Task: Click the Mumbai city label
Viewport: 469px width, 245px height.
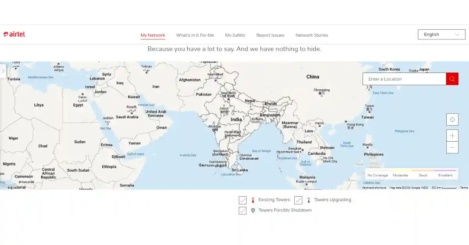Action: click(x=215, y=126)
